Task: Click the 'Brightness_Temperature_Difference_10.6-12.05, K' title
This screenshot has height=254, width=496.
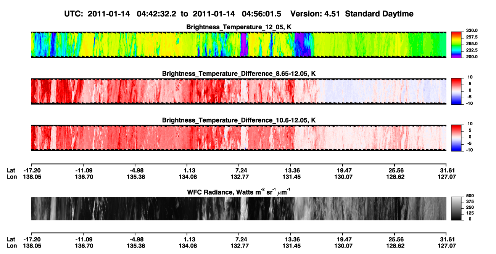Action: point(239,120)
